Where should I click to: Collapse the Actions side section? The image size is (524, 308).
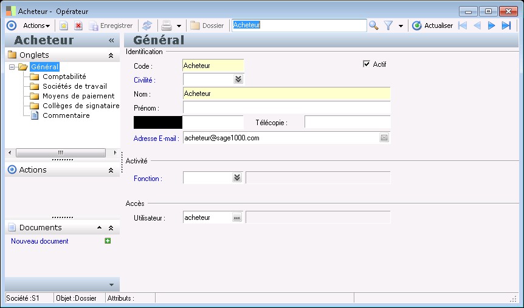click(111, 170)
